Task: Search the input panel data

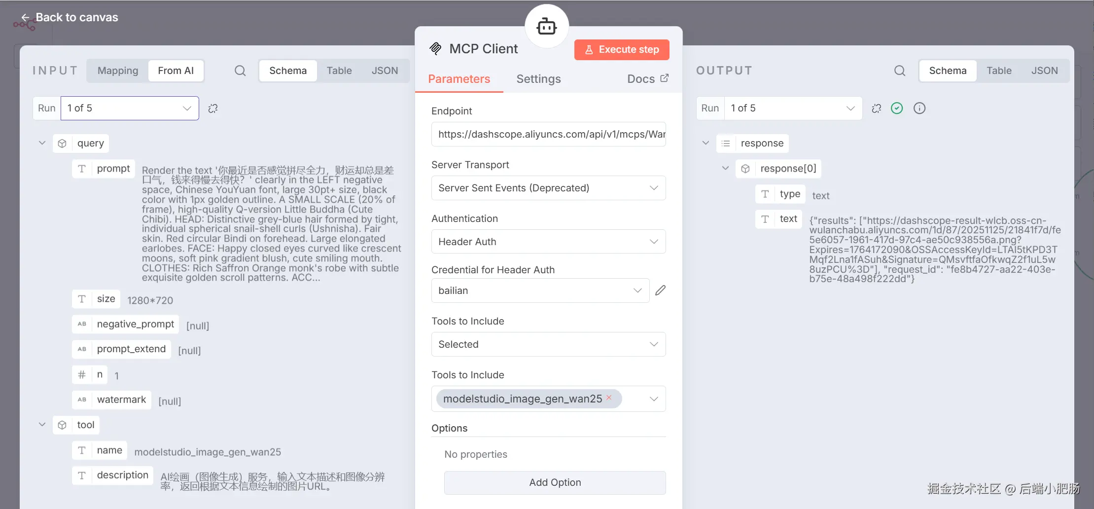Action: pyautogui.click(x=240, y=71)
